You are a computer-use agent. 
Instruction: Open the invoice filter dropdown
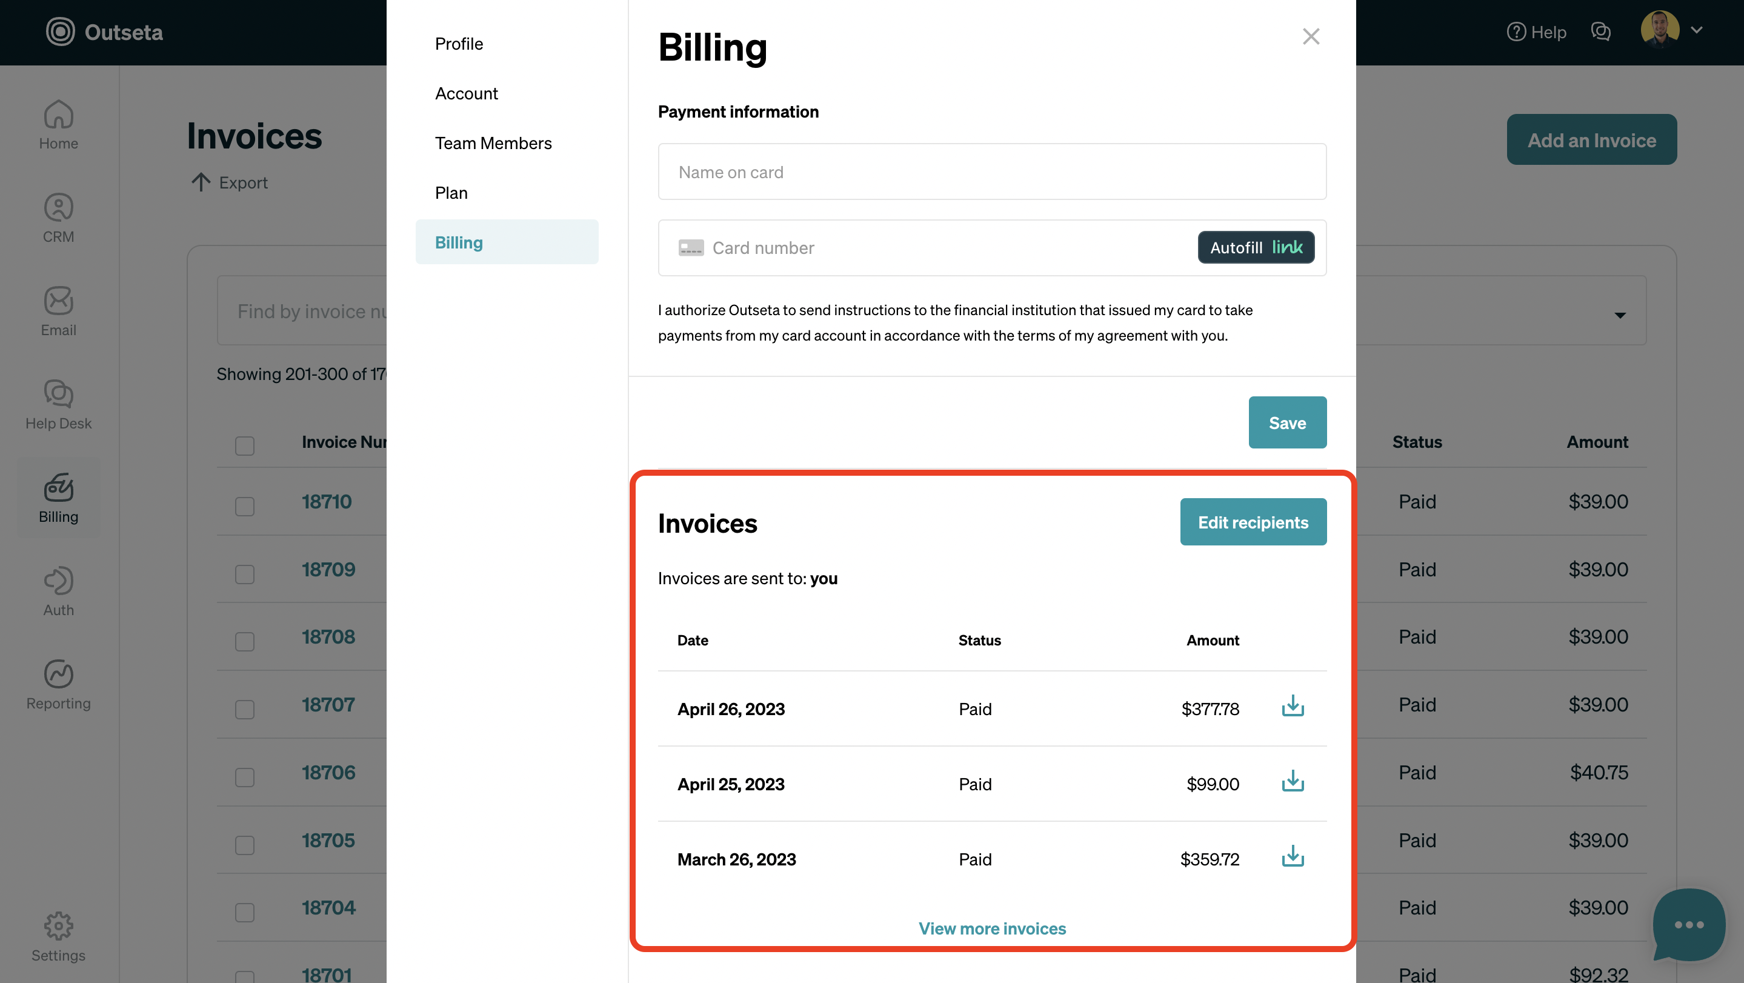(1621, 315)
